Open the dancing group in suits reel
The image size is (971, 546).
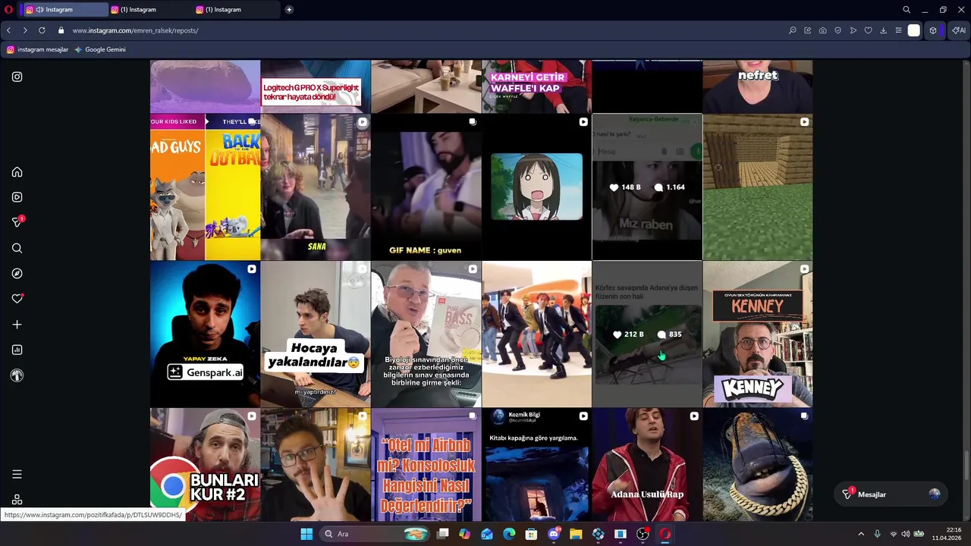pos(536,334)
